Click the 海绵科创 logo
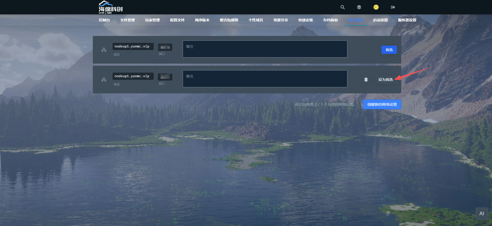Image resolution: width=492 pixels, height=226 pixels. click(111, 7)
